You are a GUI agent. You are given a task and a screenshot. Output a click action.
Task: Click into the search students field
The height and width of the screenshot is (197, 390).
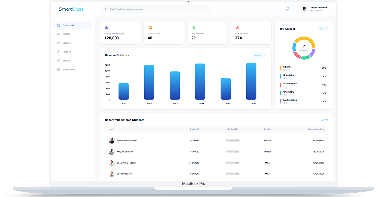156,9
